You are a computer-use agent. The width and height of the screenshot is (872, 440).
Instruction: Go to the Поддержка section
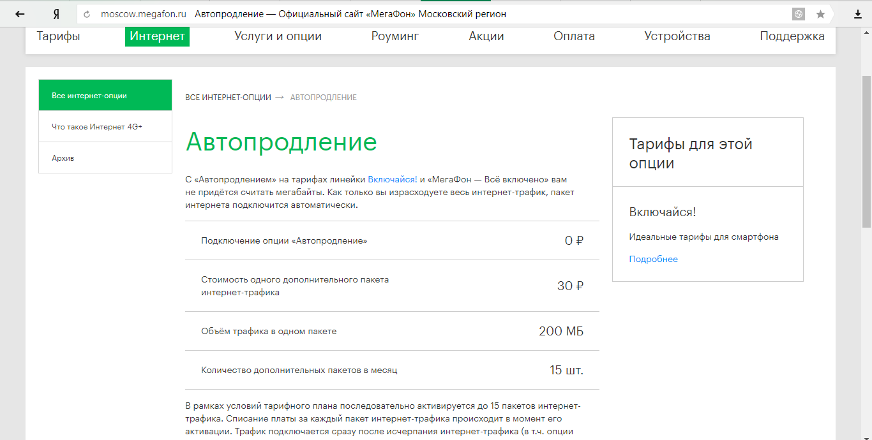coord(792,36)
